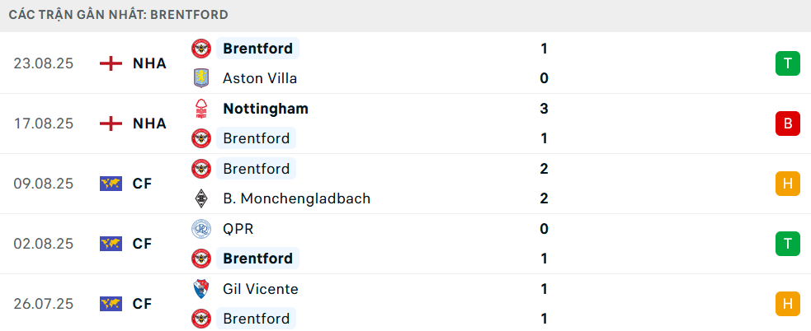Click the England flag on 23.08.25 row

[111, 63]
